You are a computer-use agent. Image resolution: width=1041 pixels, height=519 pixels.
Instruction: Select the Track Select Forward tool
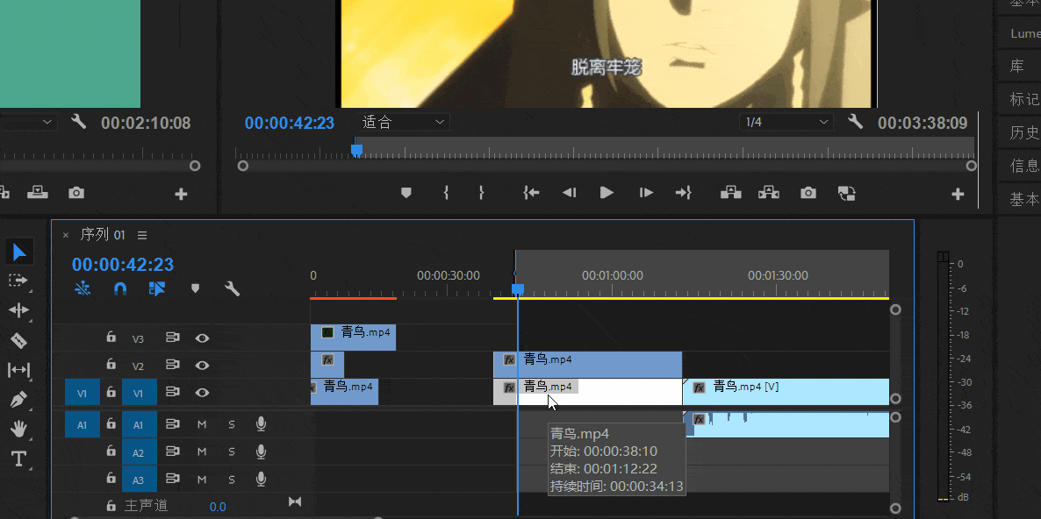pyautogui.click(x=19, y=281)
